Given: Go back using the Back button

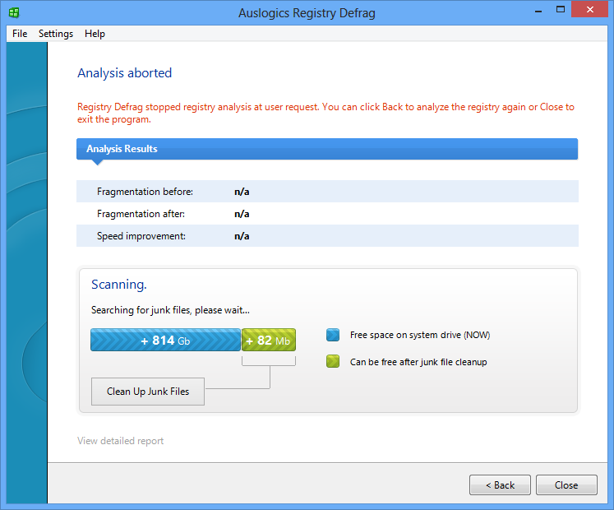Looking at the screenshot, I should point(500,484).
